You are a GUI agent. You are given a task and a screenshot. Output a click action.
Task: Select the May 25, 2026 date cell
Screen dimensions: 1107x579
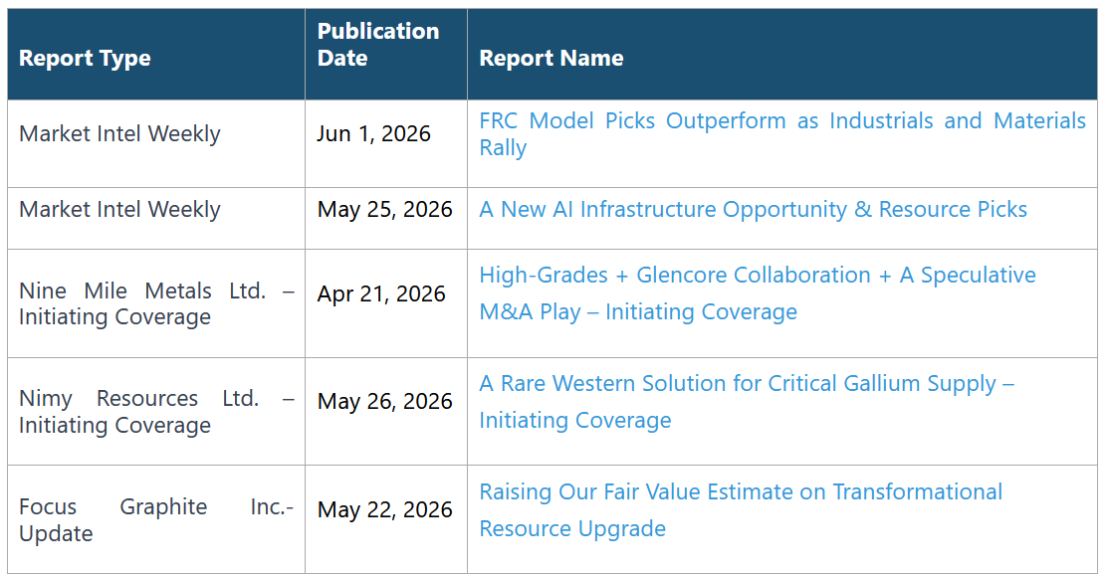click(385, 210)
